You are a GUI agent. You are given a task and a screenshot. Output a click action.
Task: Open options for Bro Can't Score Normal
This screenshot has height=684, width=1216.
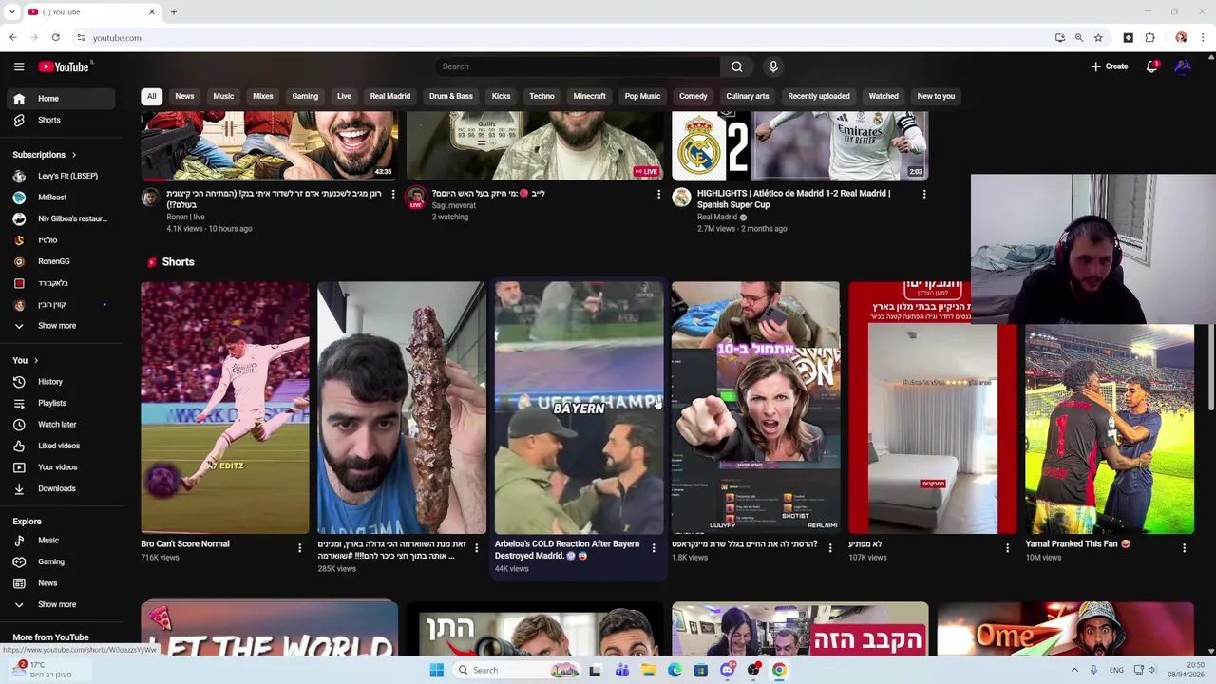pos(300,548)
